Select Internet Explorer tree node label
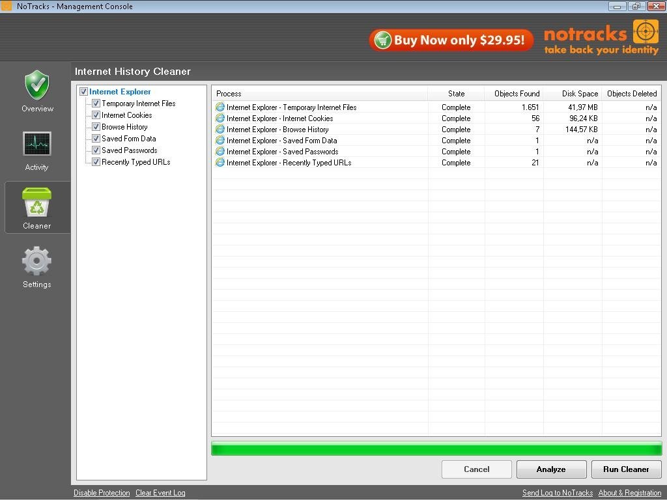 click(120, 91)
